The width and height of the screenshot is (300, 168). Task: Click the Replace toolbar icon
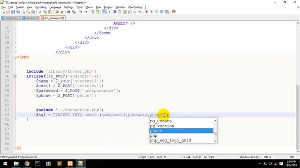click(x=74, y=12)
